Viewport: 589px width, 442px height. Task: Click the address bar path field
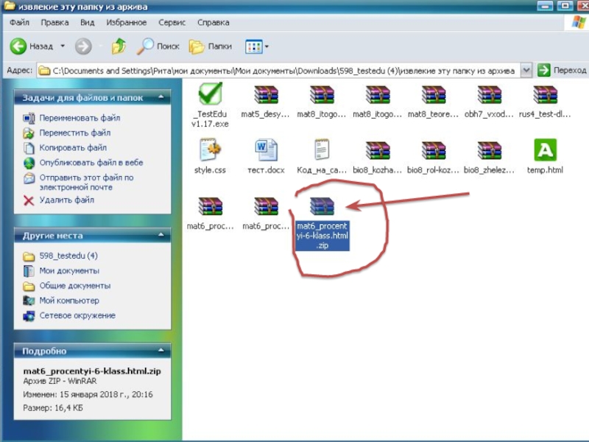pos(280,71)
